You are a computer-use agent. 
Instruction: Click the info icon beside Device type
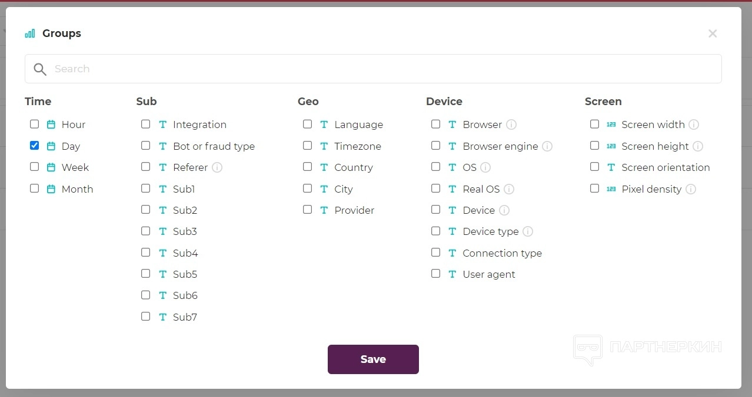[528, 231]
